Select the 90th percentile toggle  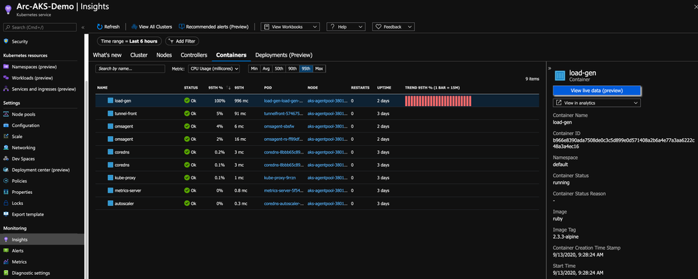click(x=292, y=68)
